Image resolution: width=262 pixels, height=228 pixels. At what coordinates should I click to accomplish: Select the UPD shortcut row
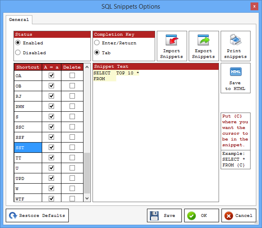pyautogui.click(x=28, y=178)
